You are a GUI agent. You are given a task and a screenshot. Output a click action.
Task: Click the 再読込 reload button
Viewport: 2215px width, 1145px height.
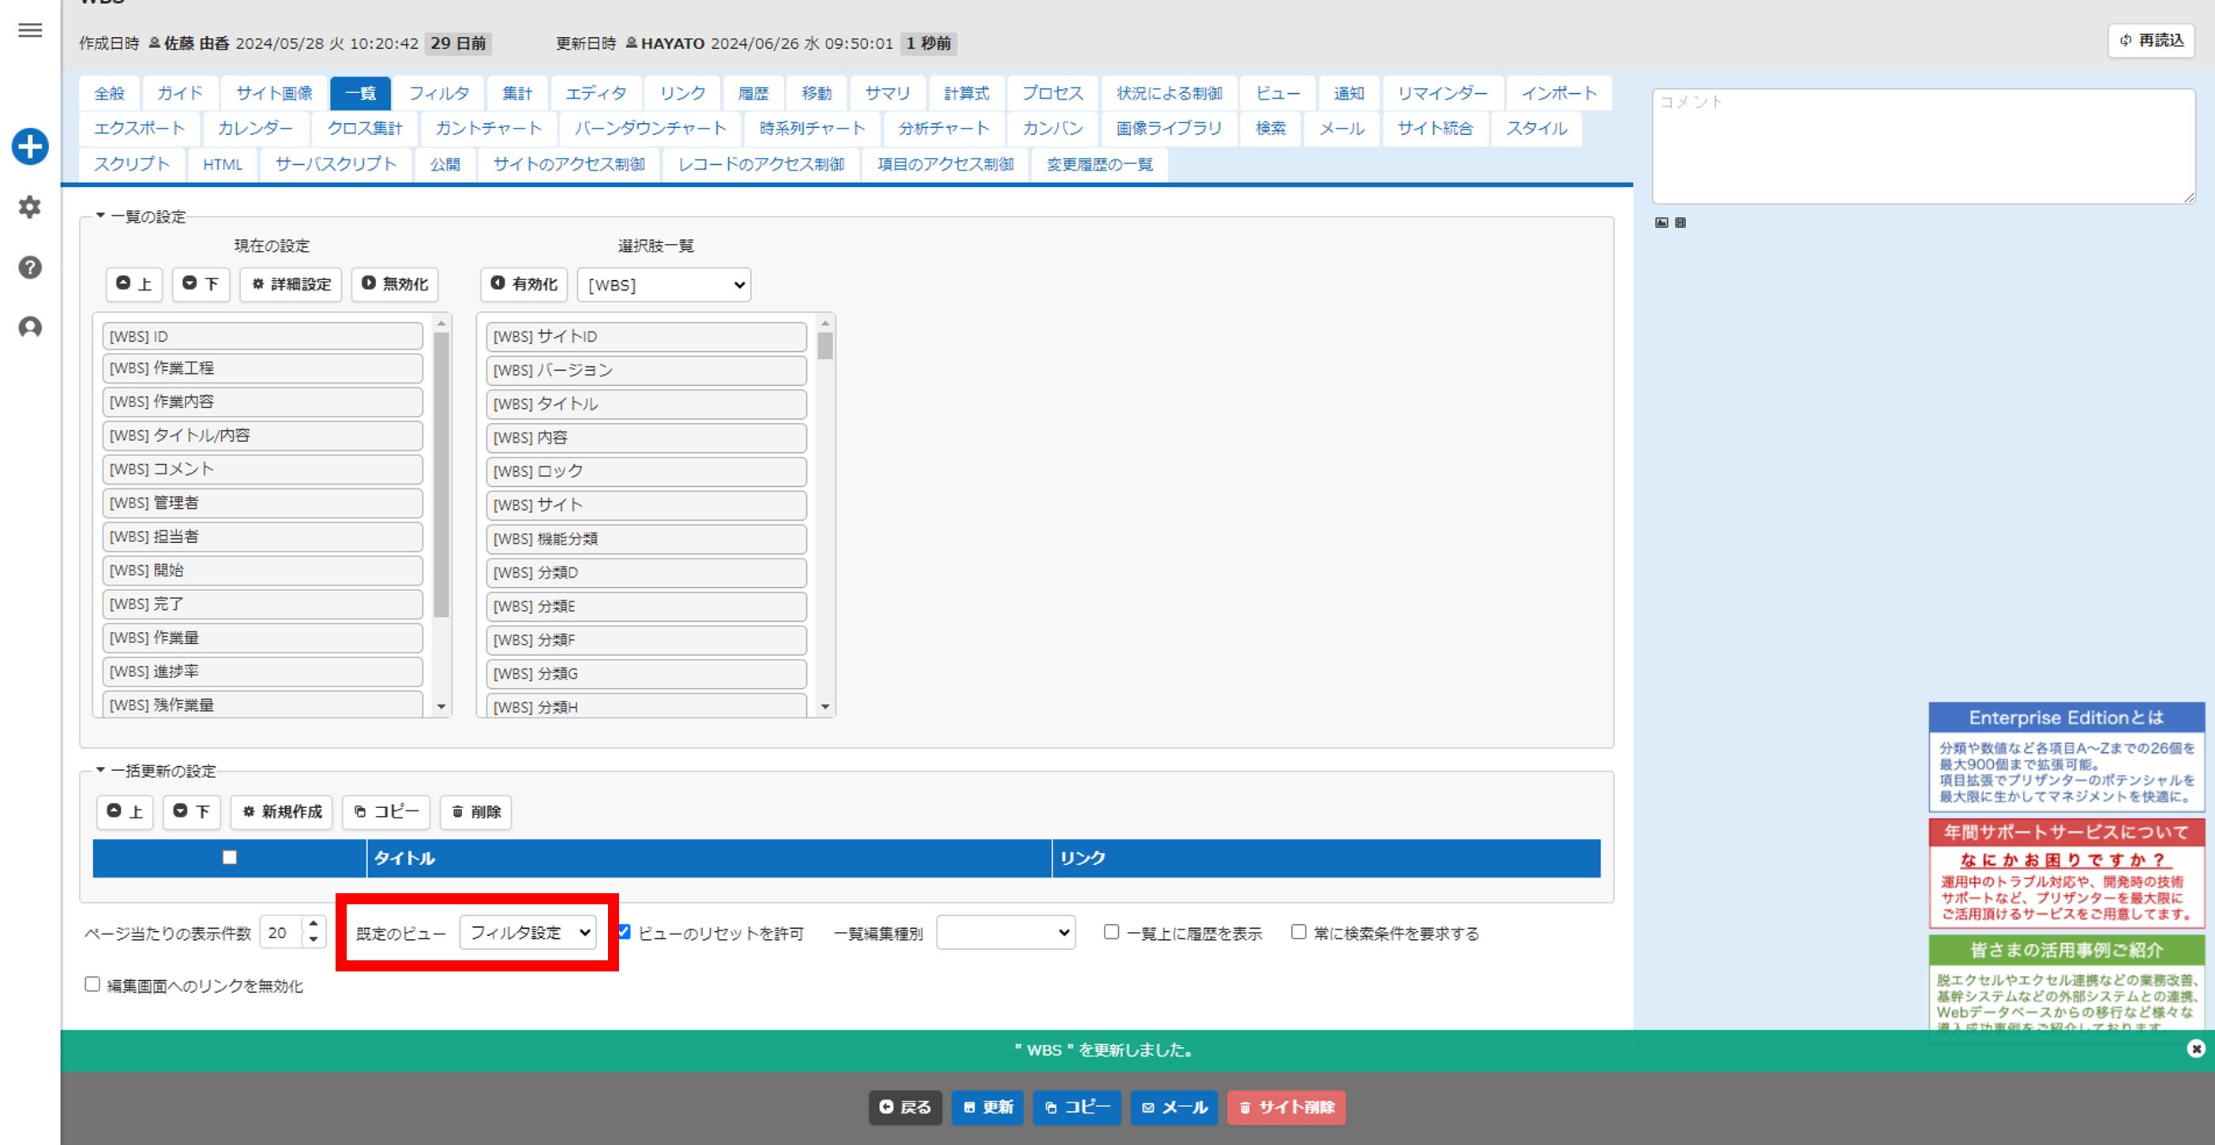[2151, 40]
